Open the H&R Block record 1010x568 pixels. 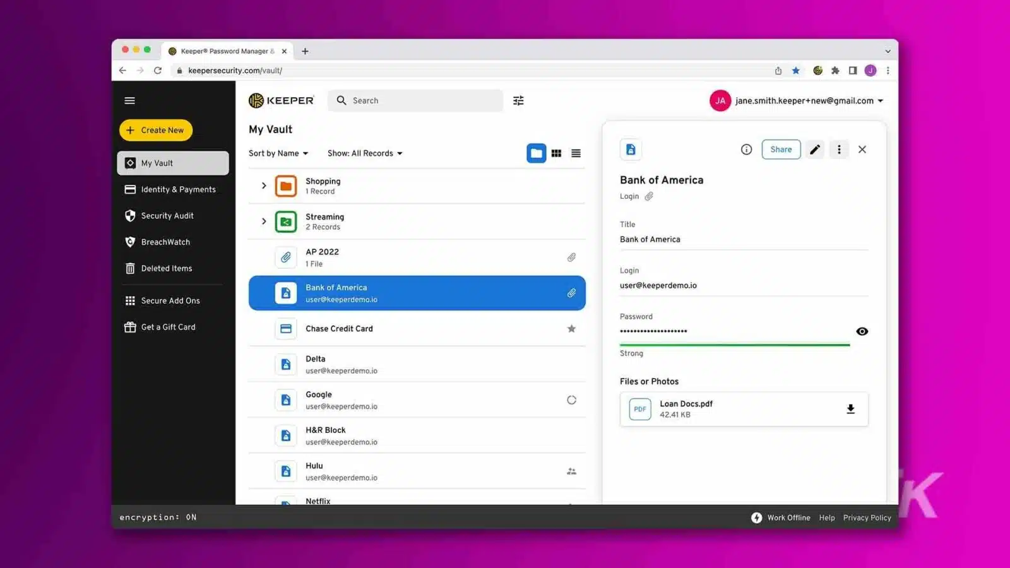click(x=417, y=435)
